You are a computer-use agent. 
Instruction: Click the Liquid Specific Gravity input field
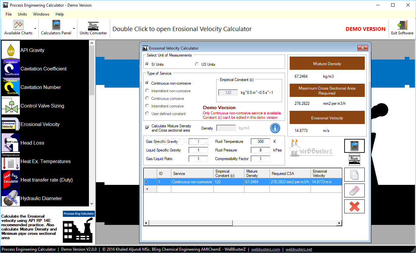click(x=198, y=150)
